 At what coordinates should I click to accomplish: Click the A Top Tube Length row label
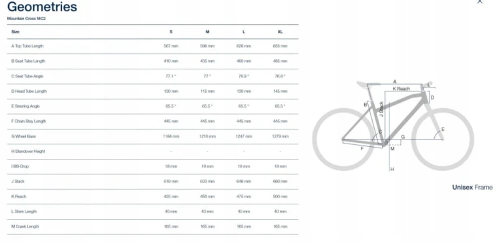pyautogui.click(x=27, y=46)
